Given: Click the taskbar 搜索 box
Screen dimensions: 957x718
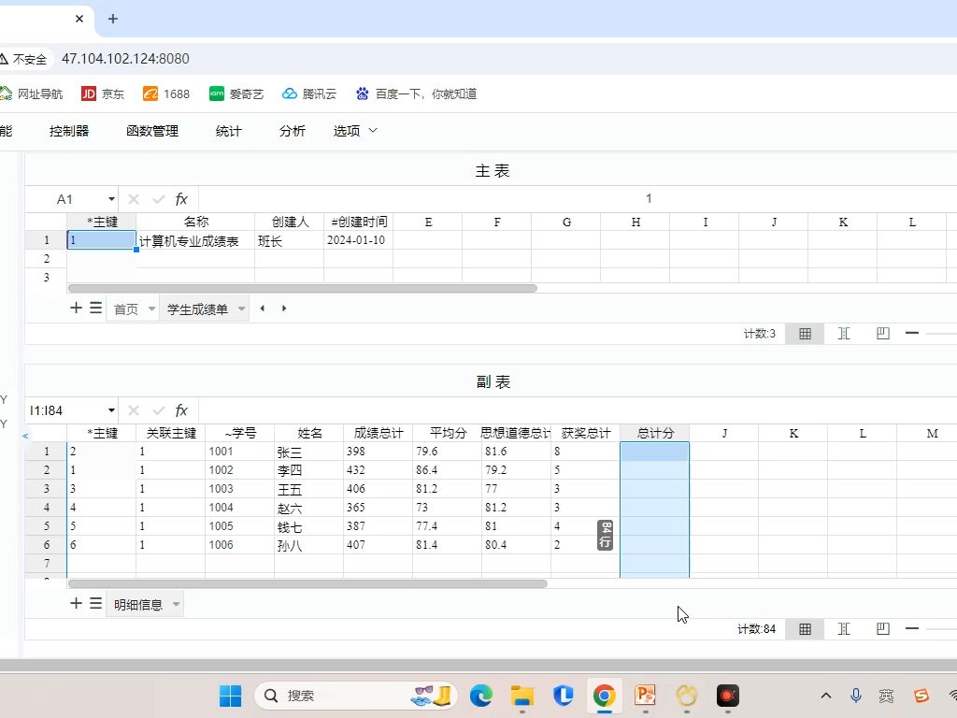Looking at the screenshot, I should click(x=355, y=696).
